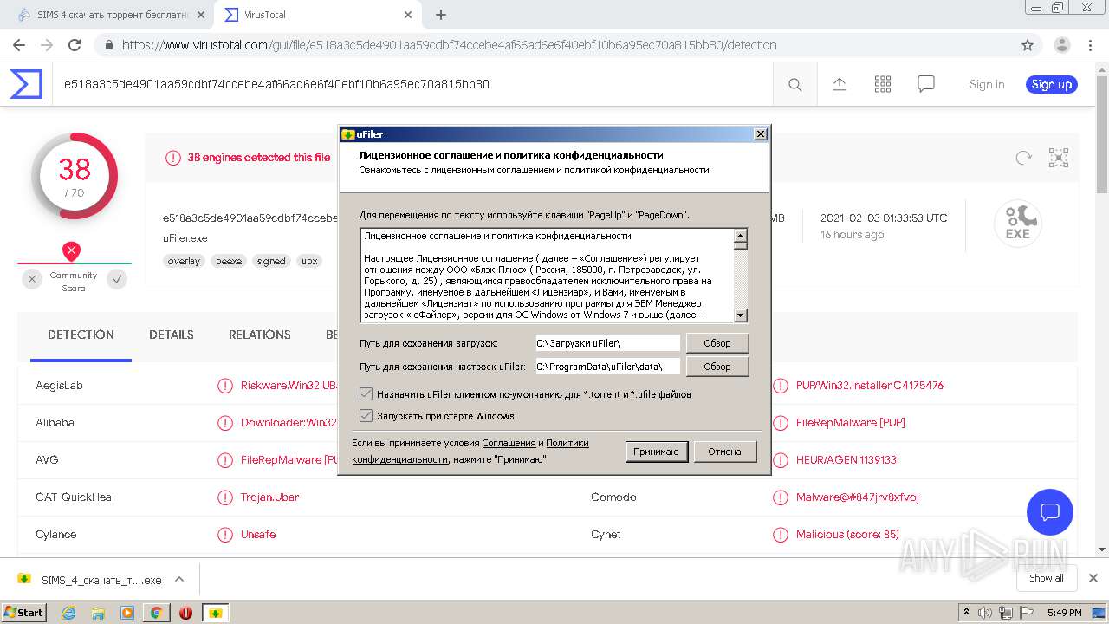Click the signed tag
1109x624 pixels.
[x=271, y=261]
